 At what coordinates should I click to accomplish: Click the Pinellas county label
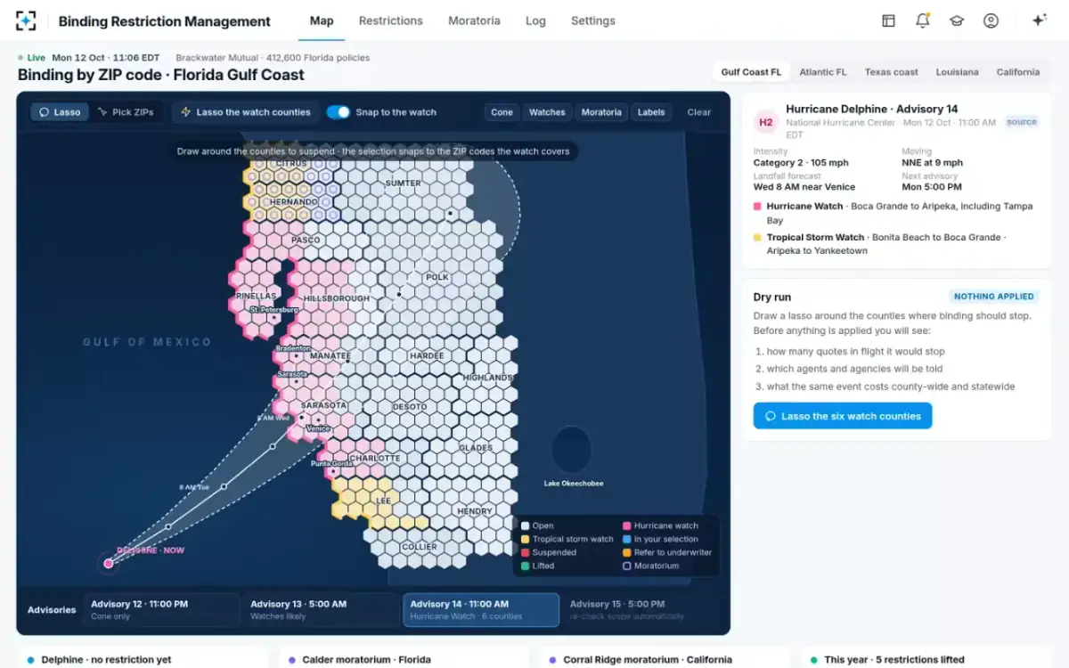pos(257,296)
